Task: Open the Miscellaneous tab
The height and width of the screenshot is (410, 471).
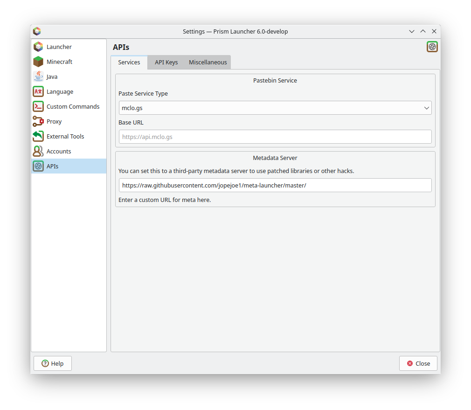Action: (x=207, y=62)
